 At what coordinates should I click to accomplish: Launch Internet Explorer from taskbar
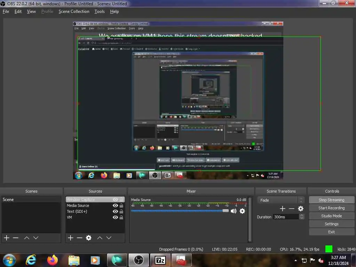31,260
